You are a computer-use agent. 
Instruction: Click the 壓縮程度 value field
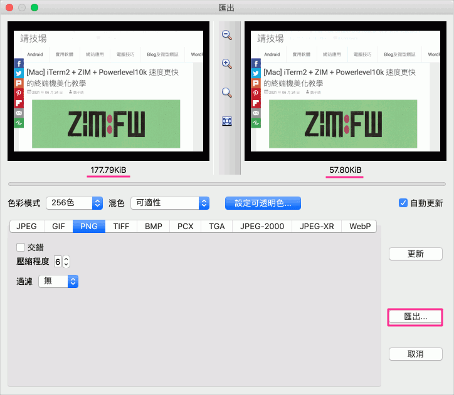point(58,262)
